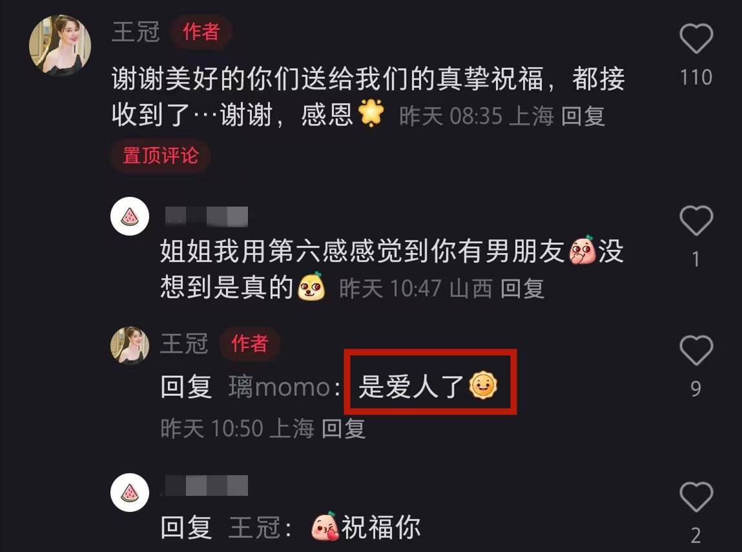
Task: Open watermelon avatar next to "祝福你" reply
Action: (x=130, y=493)
